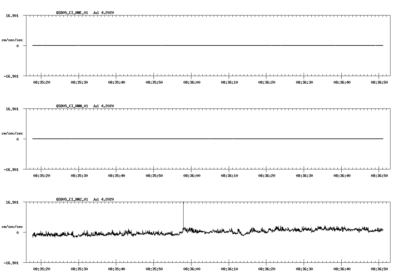The image size is (412, 280).
Task: Click the 08:35:50 time label under HNE plot
Action: pyautogui.click(x=154, y=82)
